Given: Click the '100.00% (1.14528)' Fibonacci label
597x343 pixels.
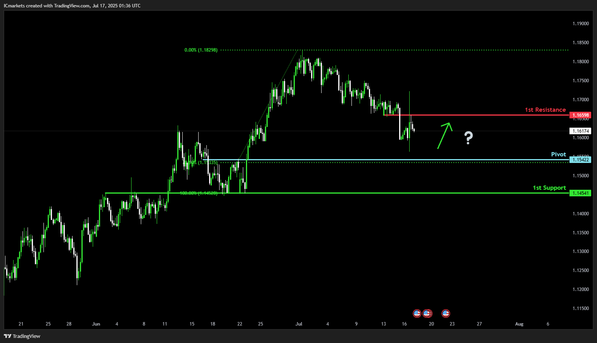Looking at the screenshot, I should [x=199, y=193].
